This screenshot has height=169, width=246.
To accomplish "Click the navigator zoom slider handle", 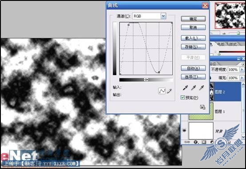I will [238, 33].
